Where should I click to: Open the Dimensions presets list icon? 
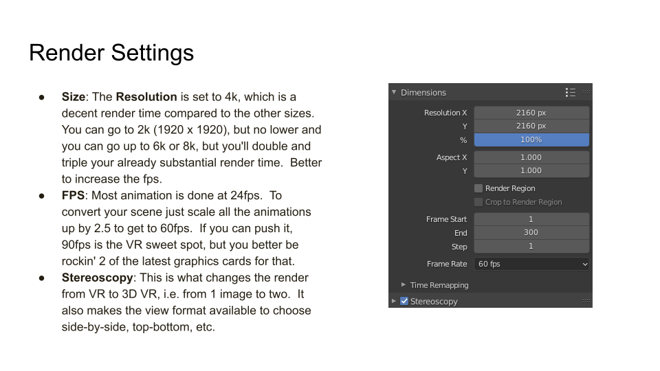tap(571, 93)
